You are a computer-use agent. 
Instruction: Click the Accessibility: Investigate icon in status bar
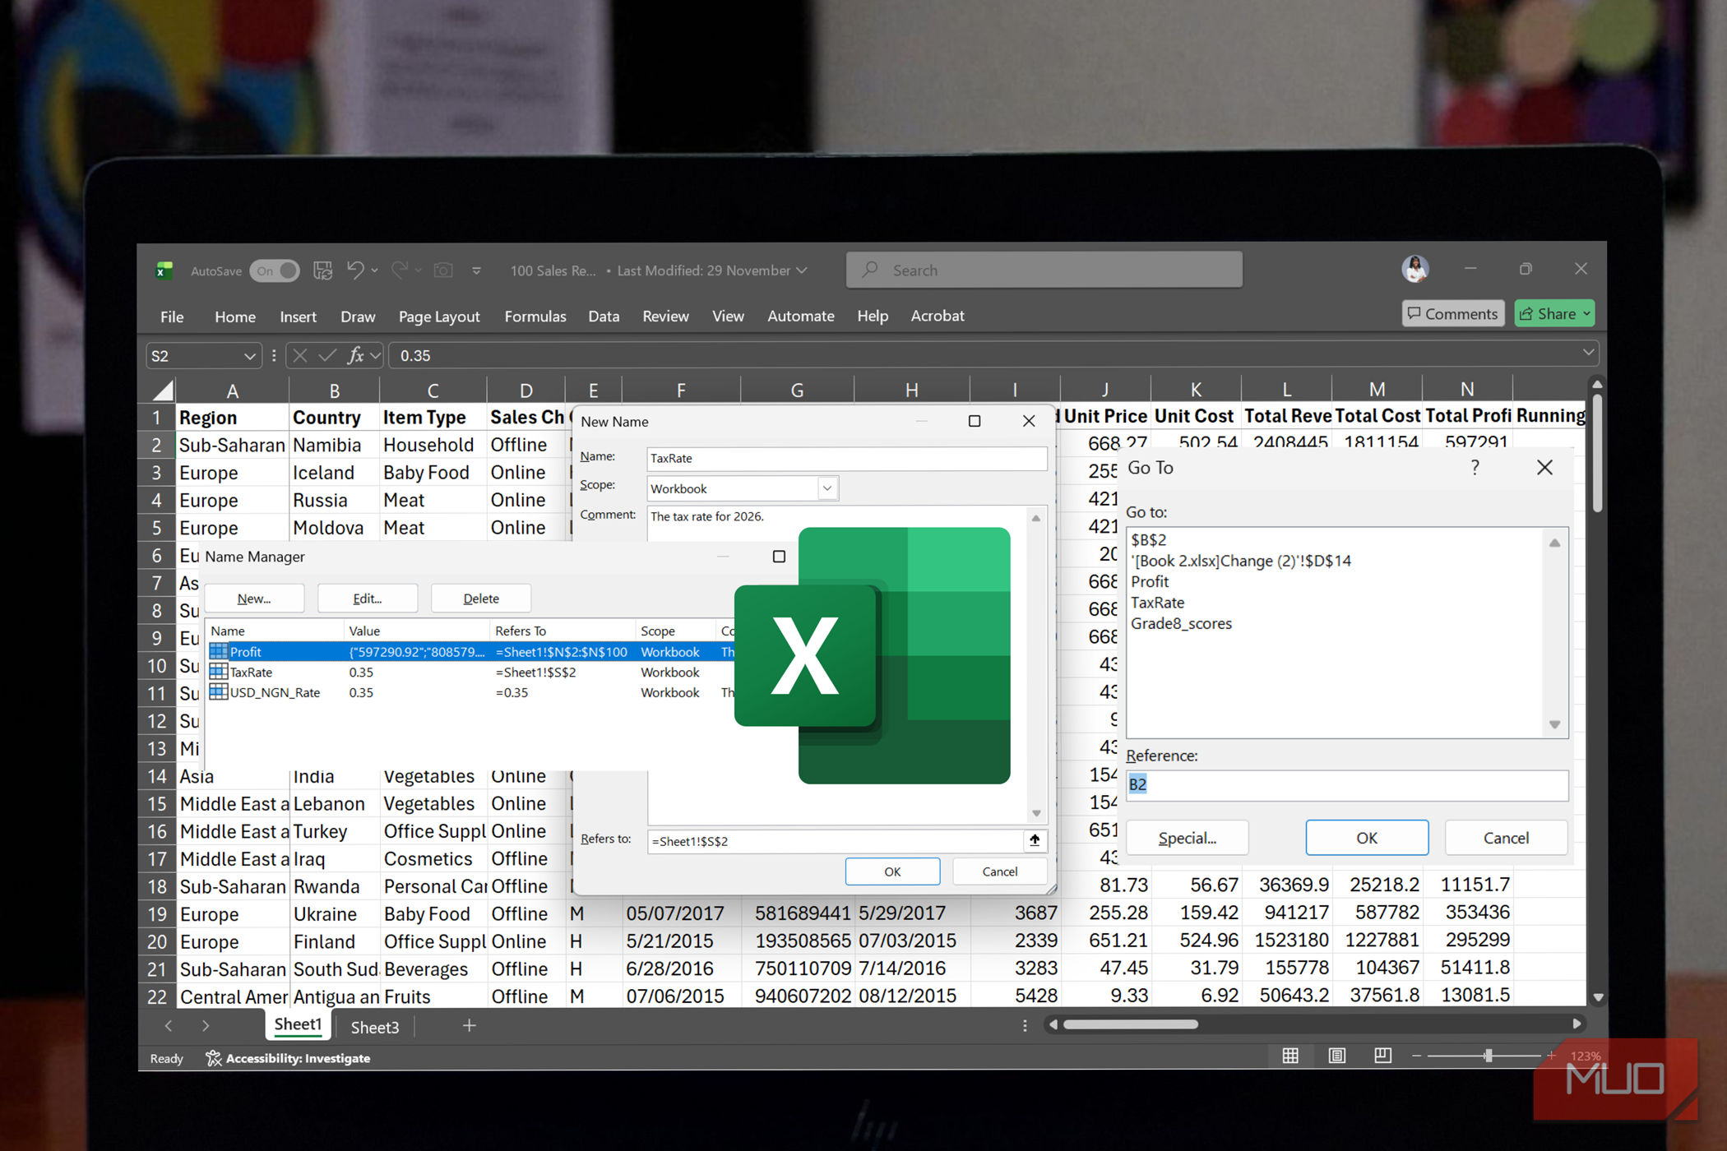tap(213, 1058)
